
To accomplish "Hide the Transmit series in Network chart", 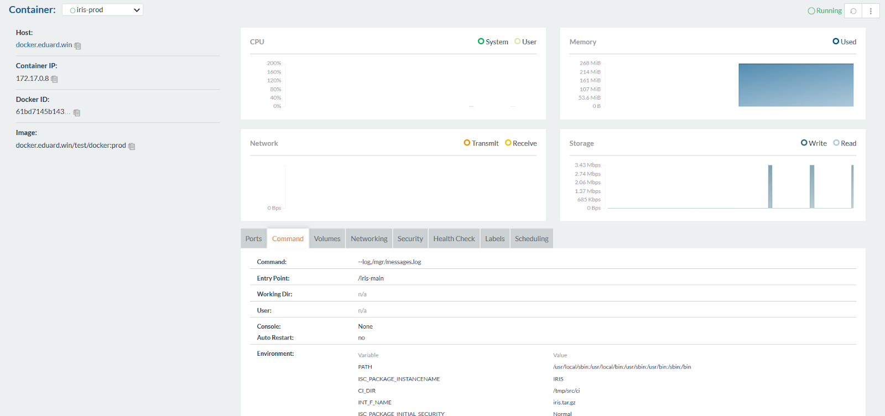I will 481,143.
